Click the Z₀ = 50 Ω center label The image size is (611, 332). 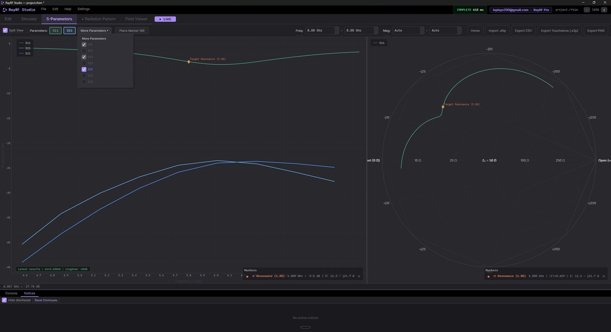[x=489, y=160]
